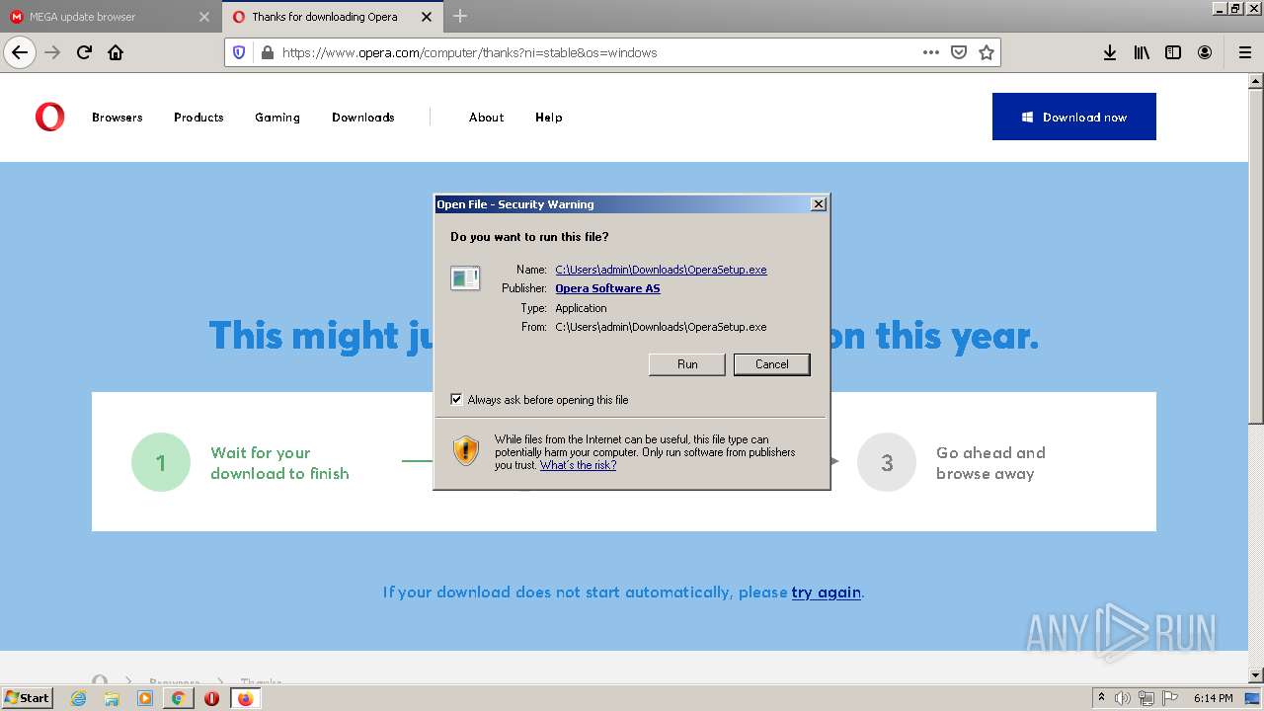This screenshot has width=1264, height=711.
Task: Reload the current page
Action: pos(85,52)
